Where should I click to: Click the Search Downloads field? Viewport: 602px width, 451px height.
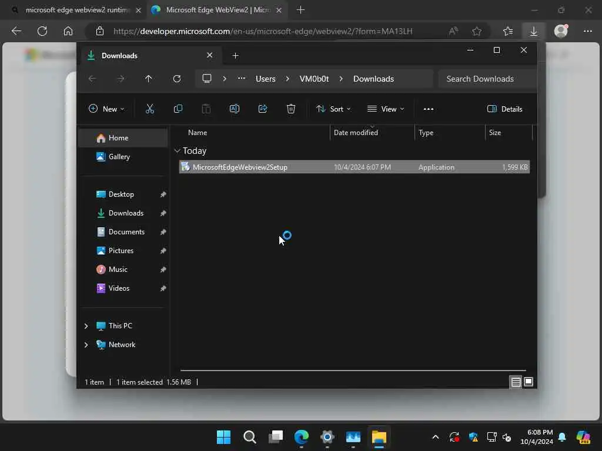click(x=487, y=79)
